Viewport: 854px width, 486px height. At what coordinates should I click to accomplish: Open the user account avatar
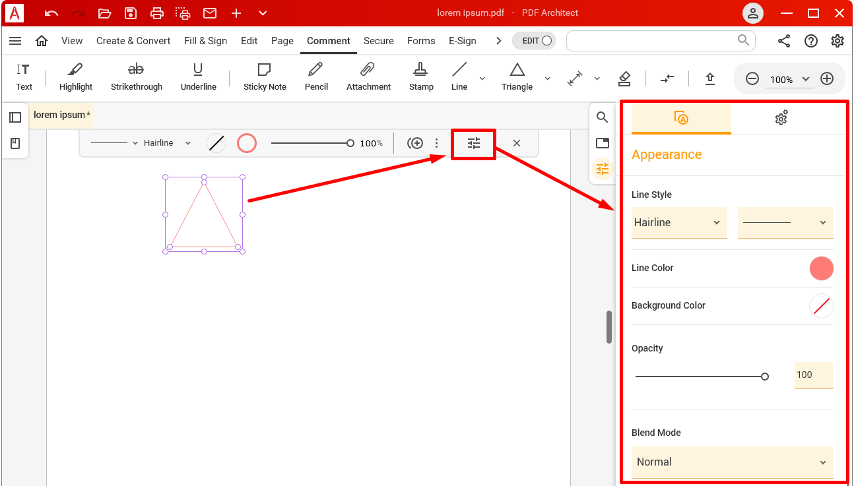753,13
